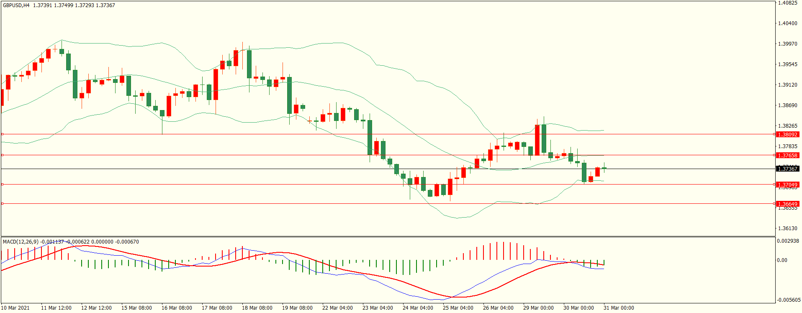
Task: Click the 1.38690 price scale value
Action: (788, 105)
